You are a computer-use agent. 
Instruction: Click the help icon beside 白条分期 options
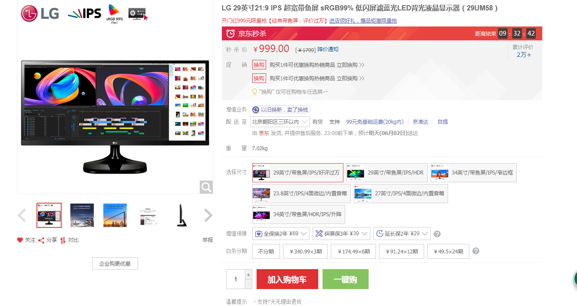point(476,251)
